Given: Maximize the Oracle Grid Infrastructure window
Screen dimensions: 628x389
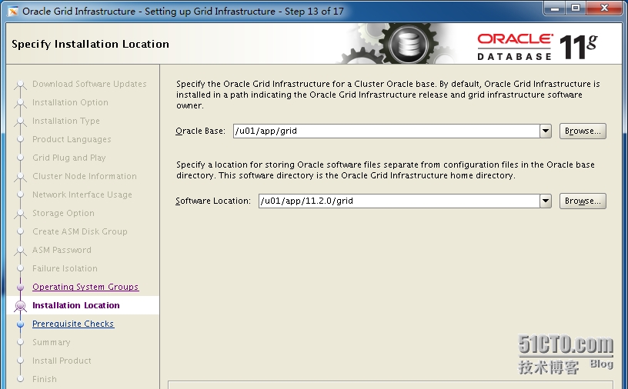Looking at the screenshot, I should click(576, 8).
